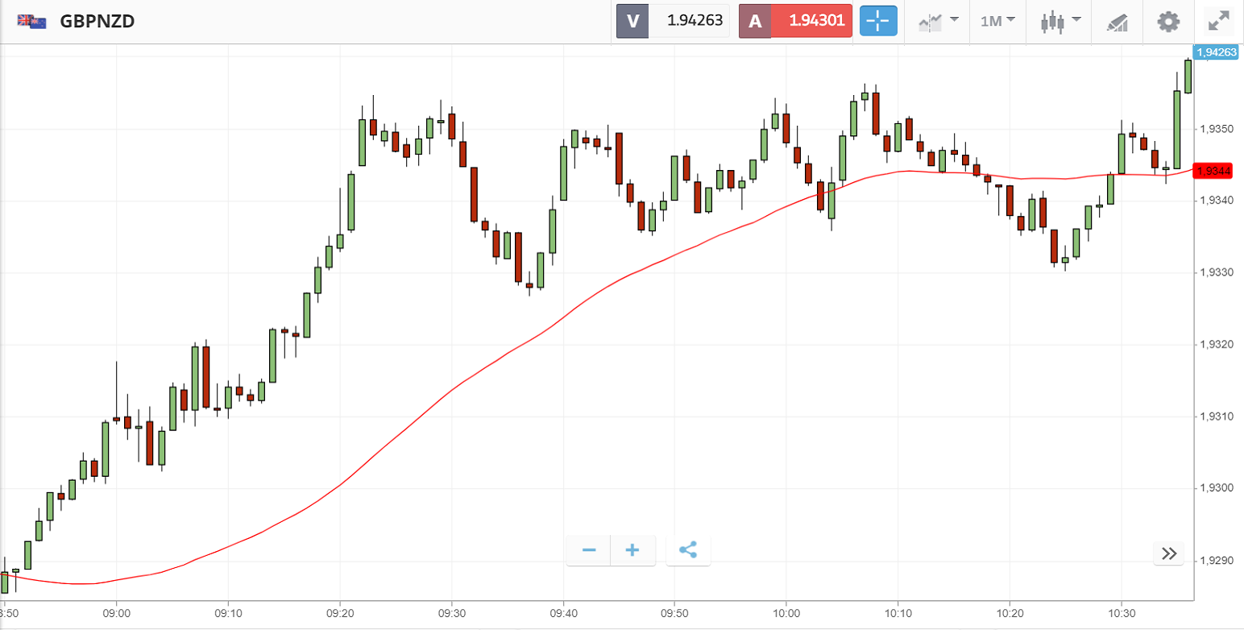Click the A buy price 1.94301 button
This screenshot has width=1244, height=630.
coord(795,21)
